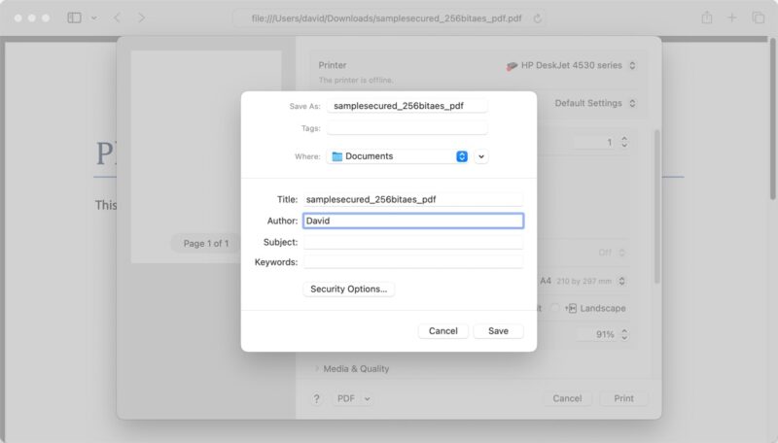Open Security Options for the PDF

348,289
